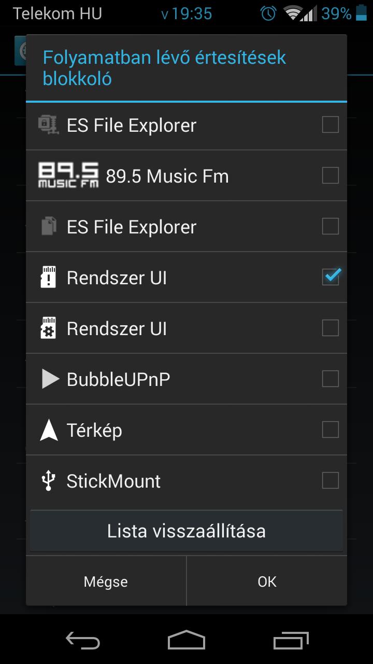Check the Térkép checkbox
Screen dimensions: 373x664
click(x=331, y=430)
